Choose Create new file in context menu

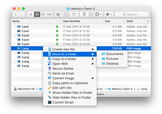tap(70, 49)
